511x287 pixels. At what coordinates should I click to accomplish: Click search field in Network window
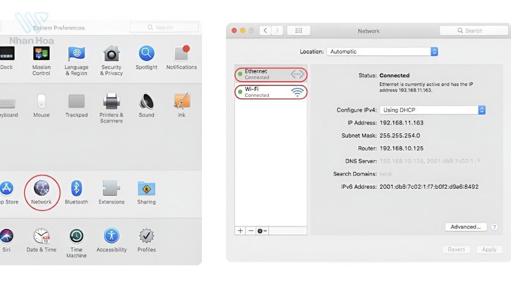point(473,31)
